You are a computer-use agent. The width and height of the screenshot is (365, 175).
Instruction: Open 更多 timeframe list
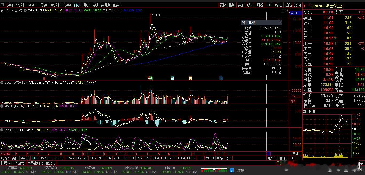coord(117,5)
